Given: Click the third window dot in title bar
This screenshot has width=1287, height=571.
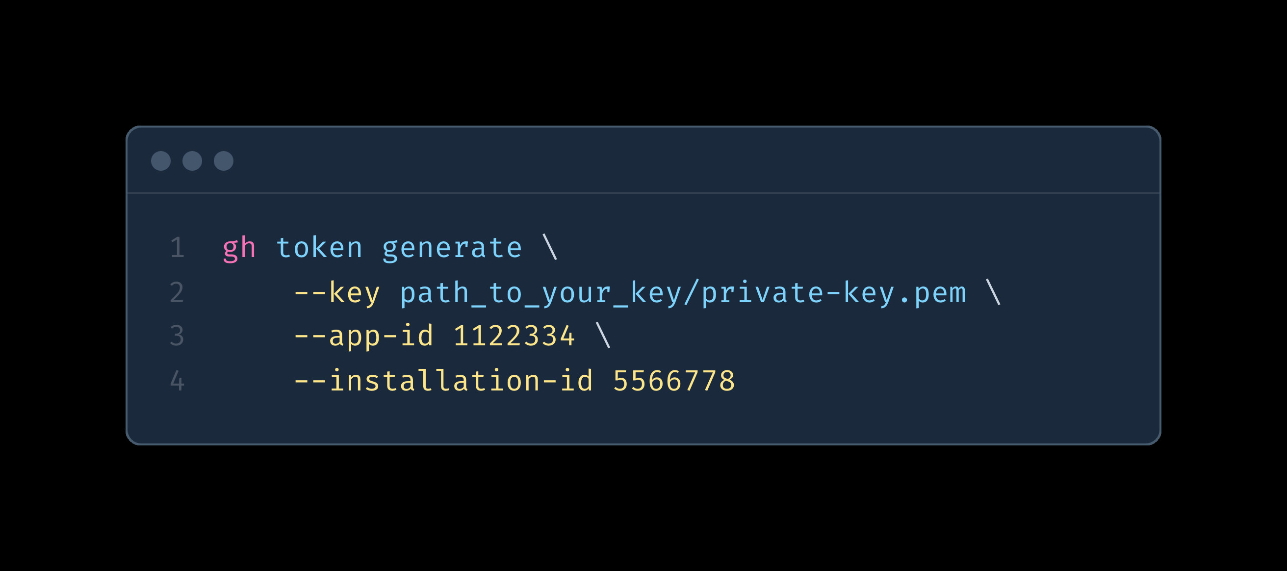Looking at the screenshot, I should [x=224, y=161].
